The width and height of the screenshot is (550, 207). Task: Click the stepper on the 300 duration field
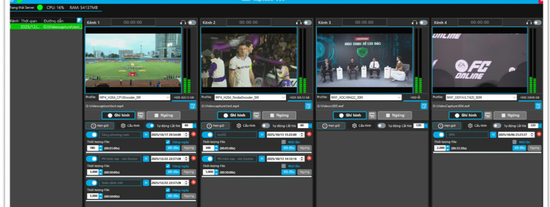click(x=216, y=148)
